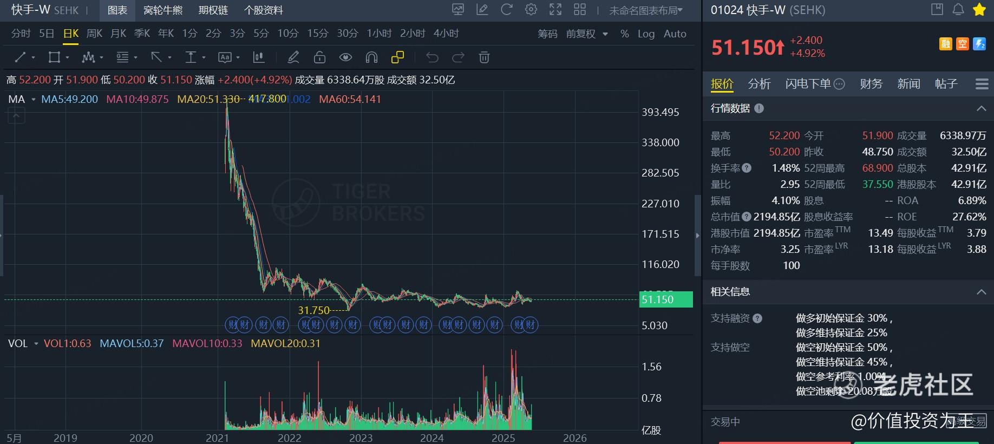Select the 5日 timeframe
The width and height of the screenshot is (994, 444).
tap(47, 34)
